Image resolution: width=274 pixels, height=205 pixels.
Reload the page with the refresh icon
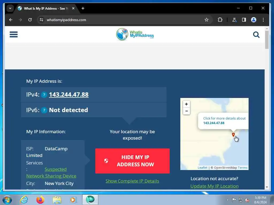pos(30,20)
